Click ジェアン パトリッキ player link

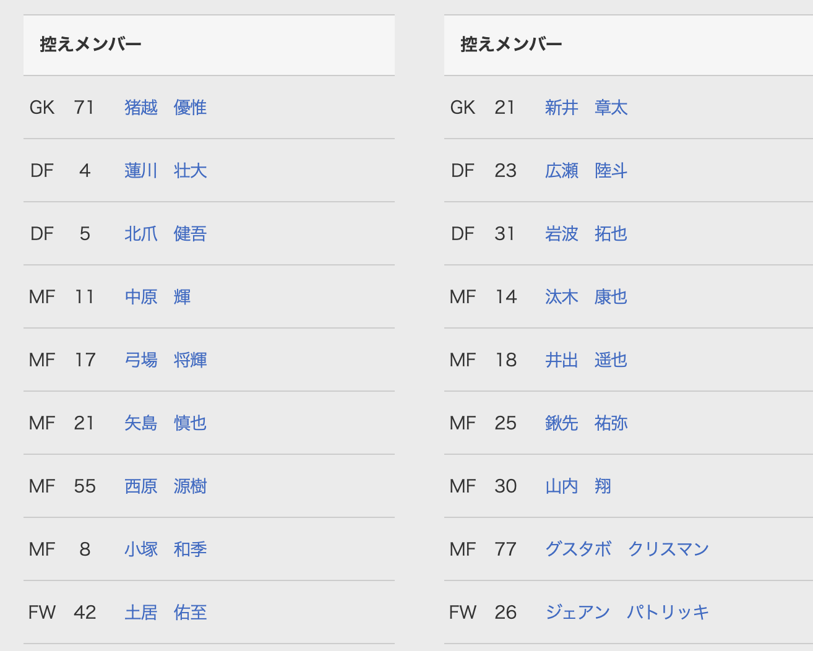click(627, 613)
